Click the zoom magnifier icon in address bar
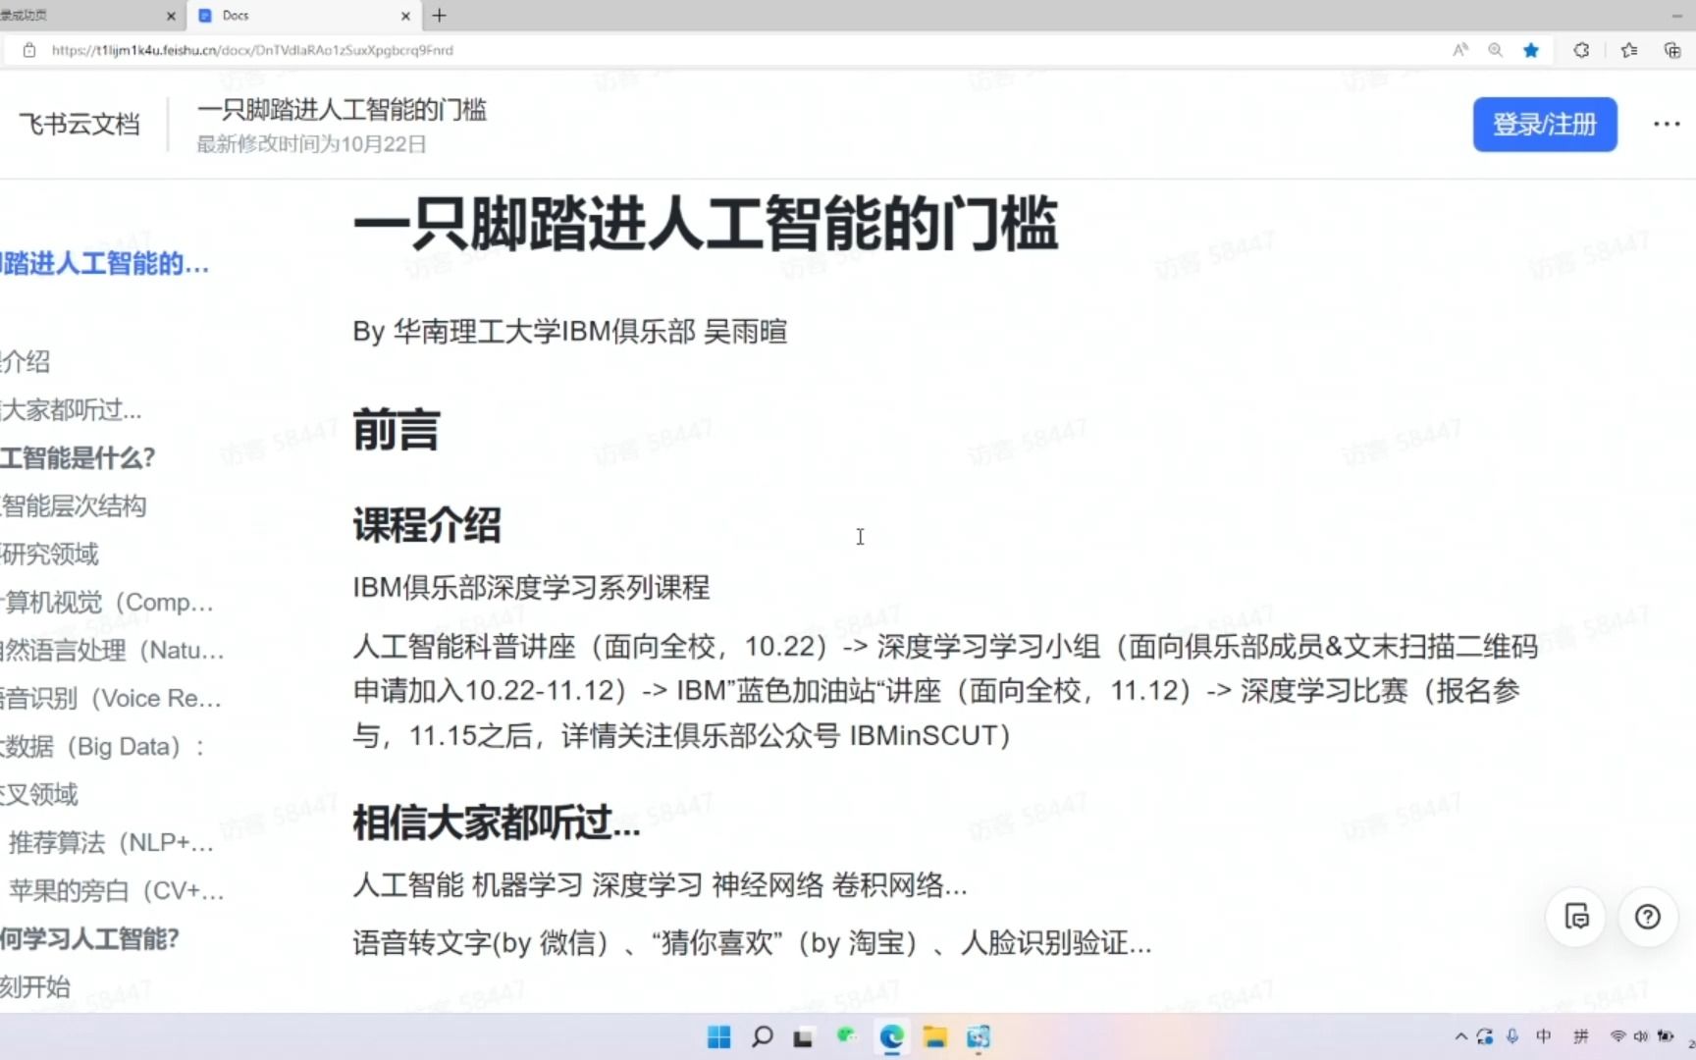 (1495, 50)
